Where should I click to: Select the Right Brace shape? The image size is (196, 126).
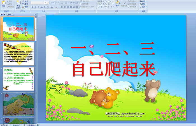click(x=111, y=6)
